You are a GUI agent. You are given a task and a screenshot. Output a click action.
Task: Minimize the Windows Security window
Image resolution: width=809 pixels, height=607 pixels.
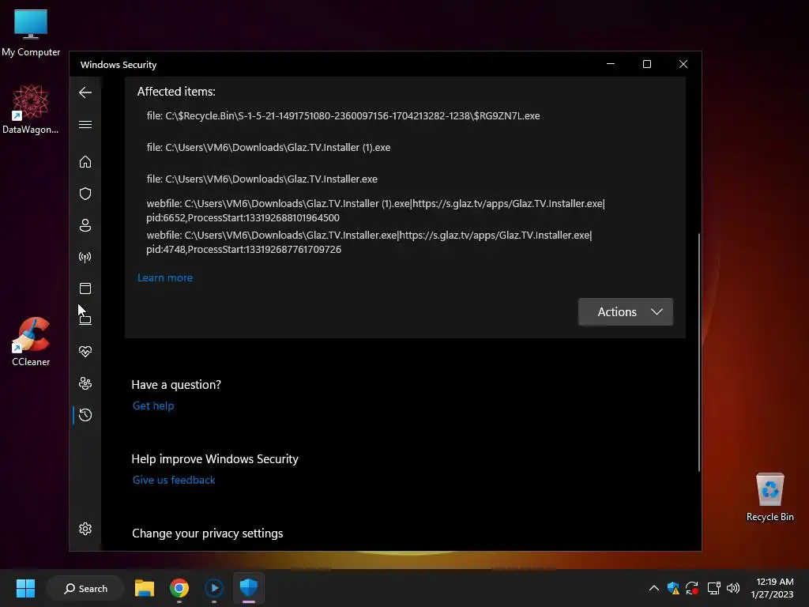[611, 64]
